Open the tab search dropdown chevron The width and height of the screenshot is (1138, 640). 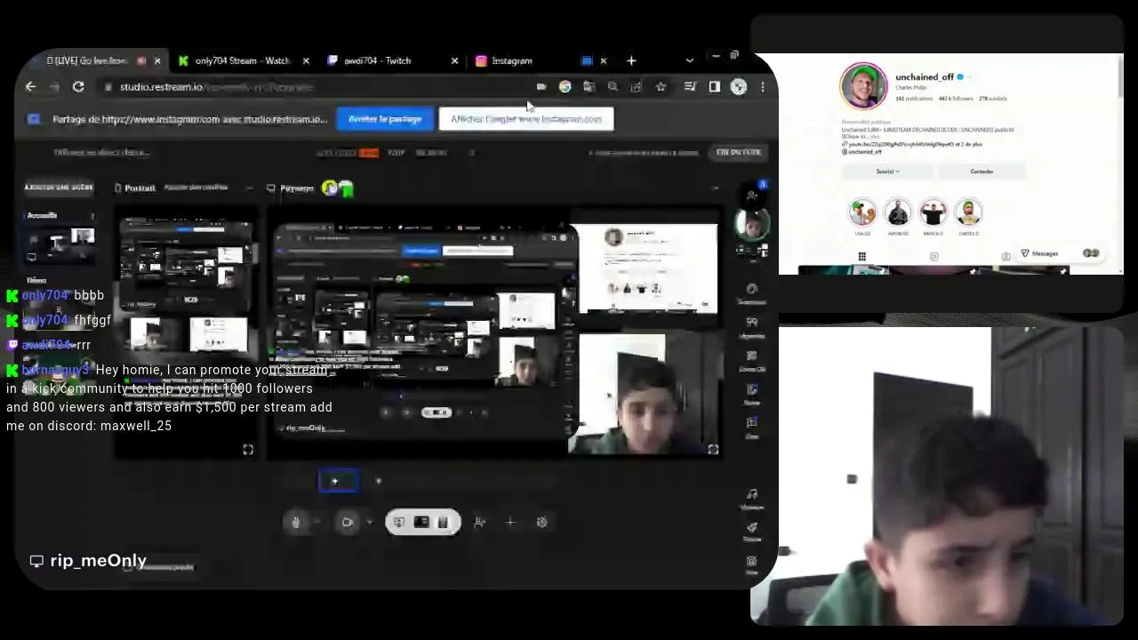click(690, 60)
